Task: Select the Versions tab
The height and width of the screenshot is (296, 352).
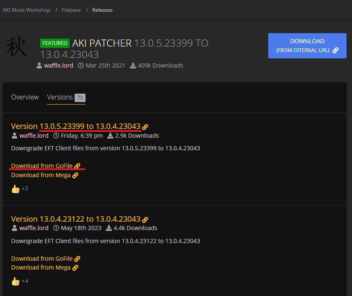Action: 66,97
